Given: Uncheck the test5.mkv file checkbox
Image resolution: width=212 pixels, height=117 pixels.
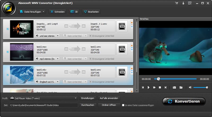Looking at the screenshot, I should point(8,75).
